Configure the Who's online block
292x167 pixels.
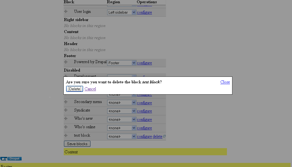point(144,128)
